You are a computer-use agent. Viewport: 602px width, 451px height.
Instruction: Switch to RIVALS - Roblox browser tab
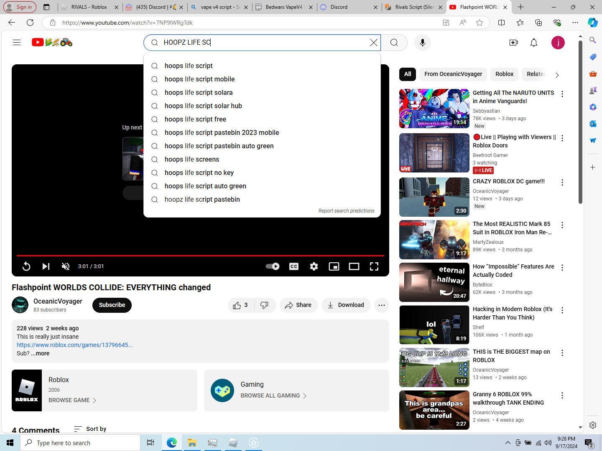[89, 7]
